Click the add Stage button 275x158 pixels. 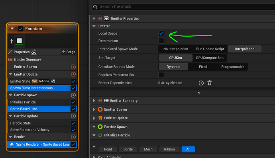tap(69, 52)
